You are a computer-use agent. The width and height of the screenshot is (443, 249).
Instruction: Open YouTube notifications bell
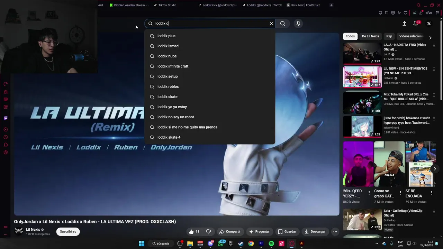pos(416,24)
